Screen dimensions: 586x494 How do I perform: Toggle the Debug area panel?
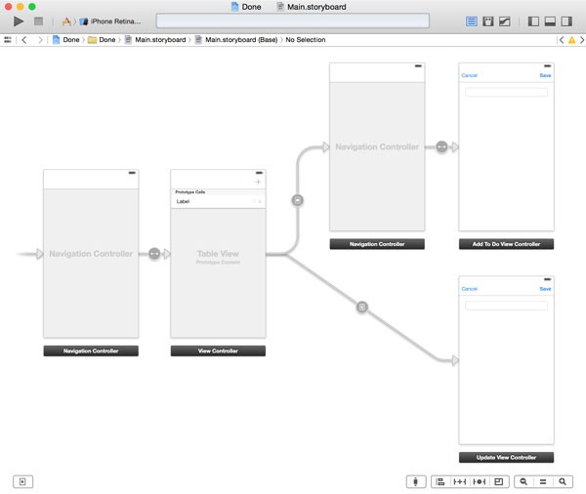coord(550,21)
